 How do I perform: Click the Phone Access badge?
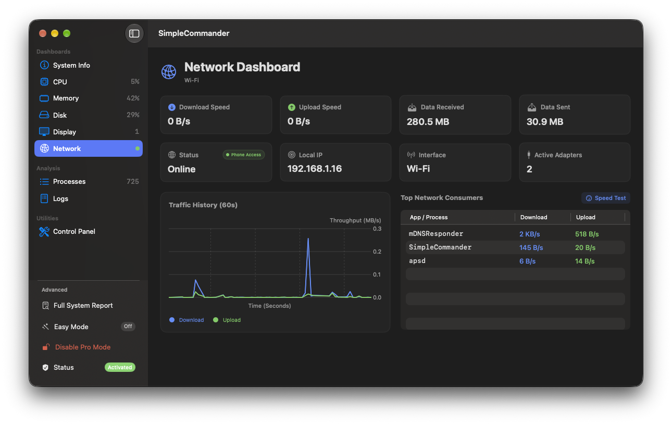click(244, 155)
